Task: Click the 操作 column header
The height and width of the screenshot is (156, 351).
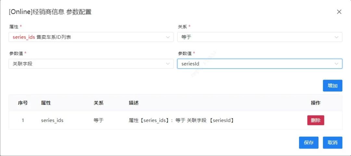Action: point(316,103)
